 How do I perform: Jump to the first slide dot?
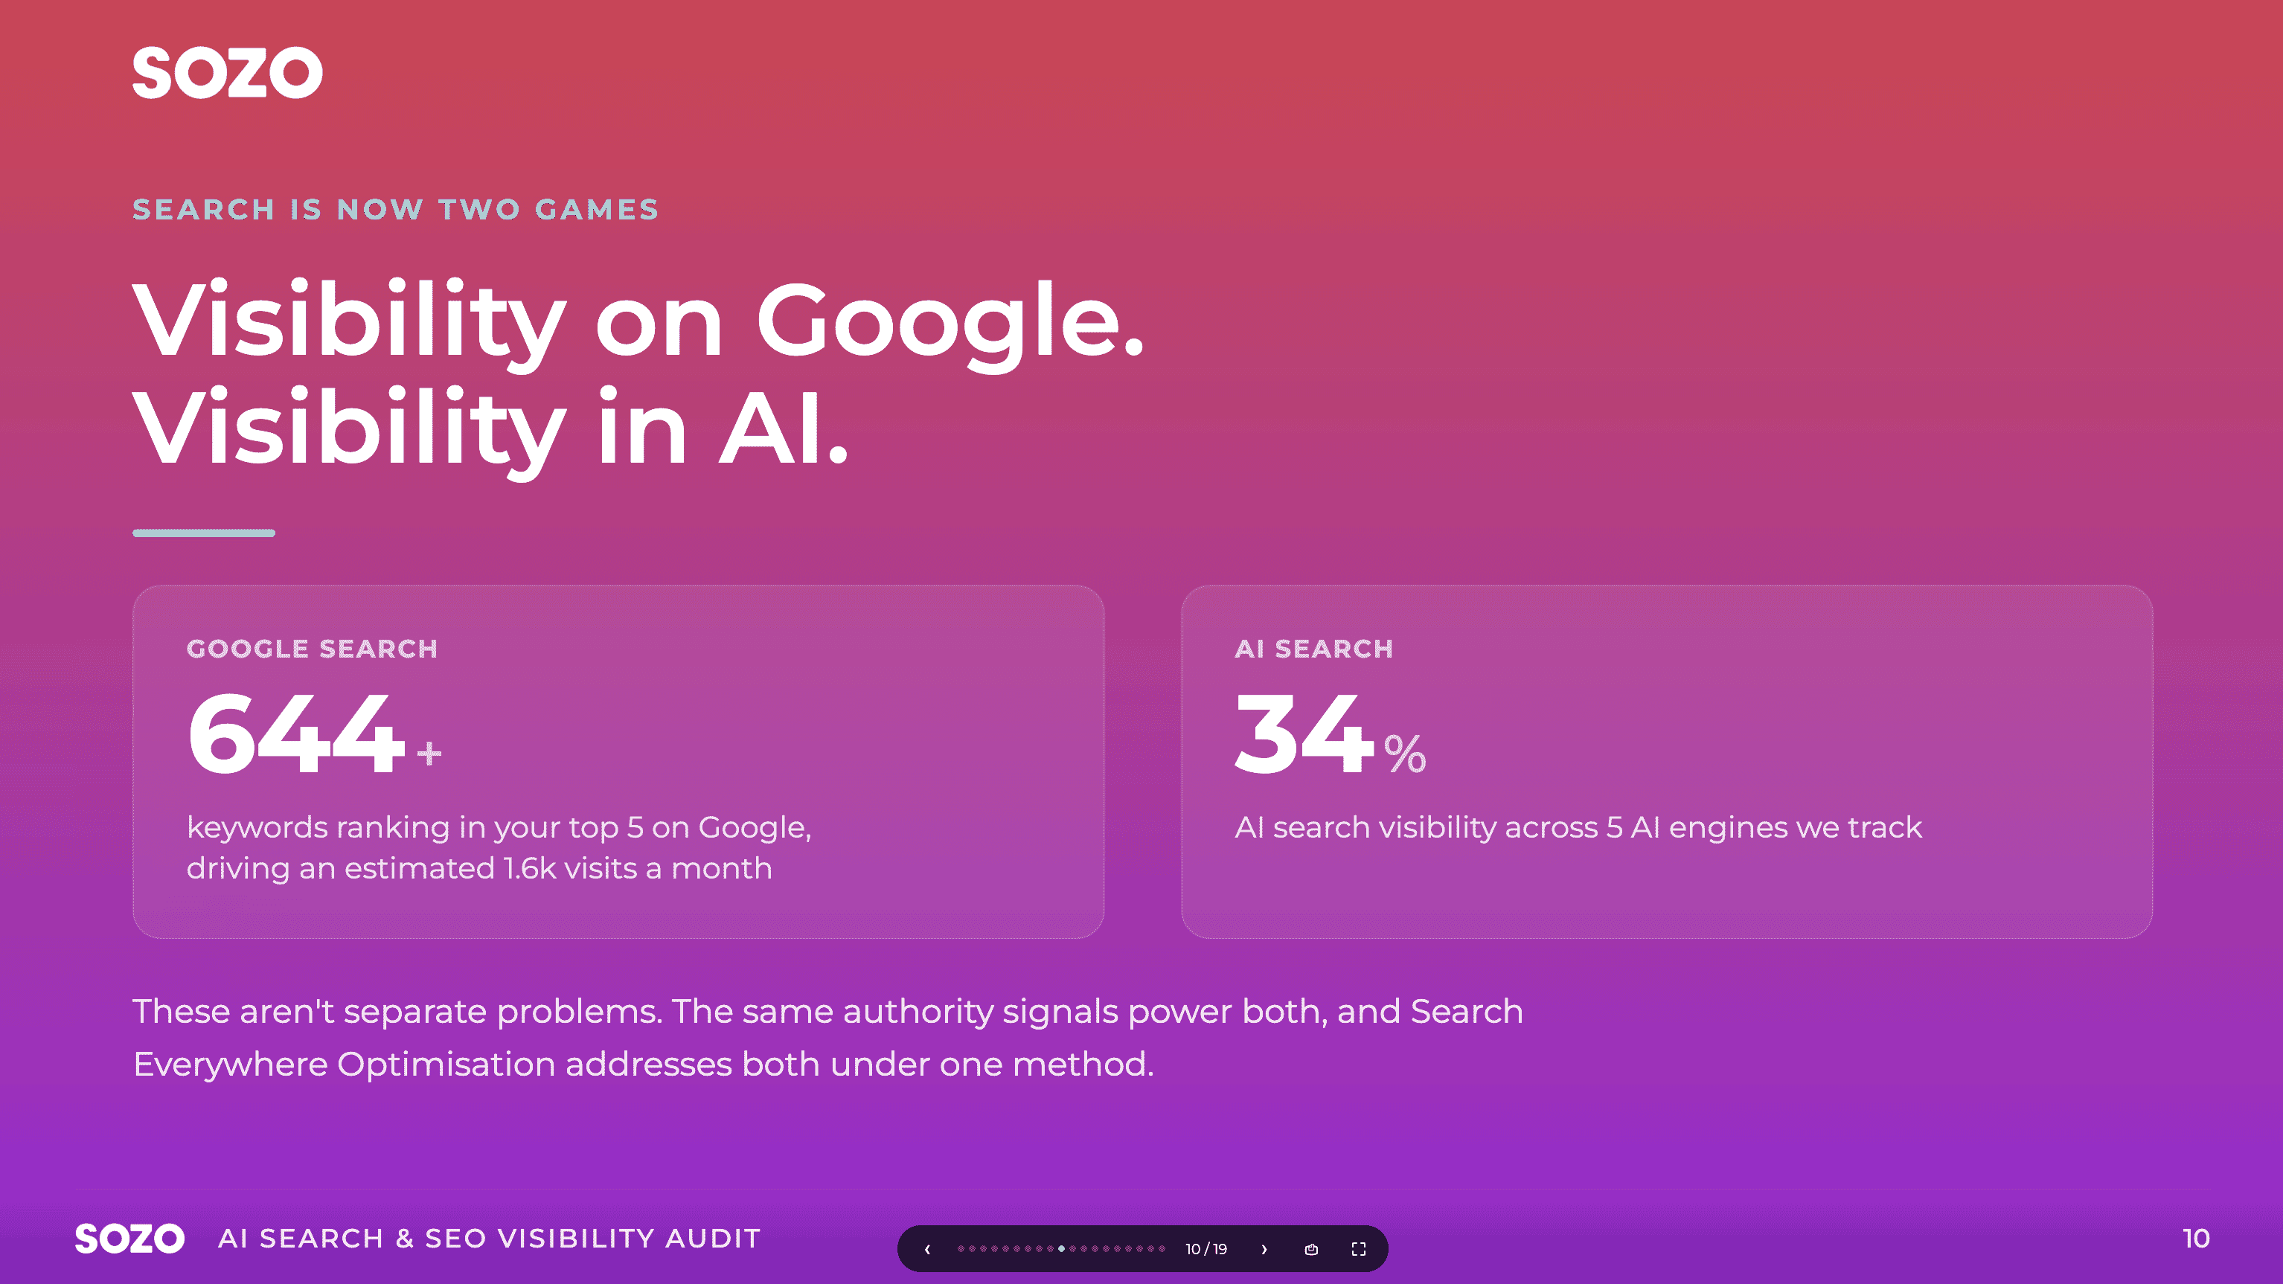click(x=961, y=1250)
